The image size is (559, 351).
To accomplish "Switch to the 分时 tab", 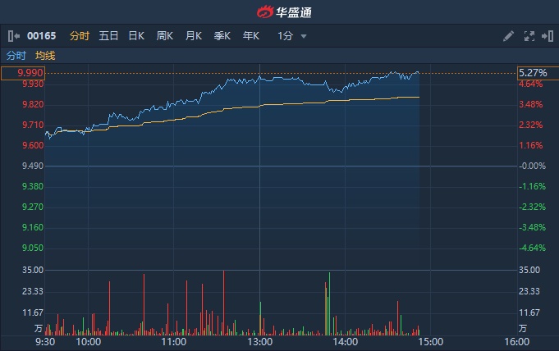I will click(x=80, y=36).
